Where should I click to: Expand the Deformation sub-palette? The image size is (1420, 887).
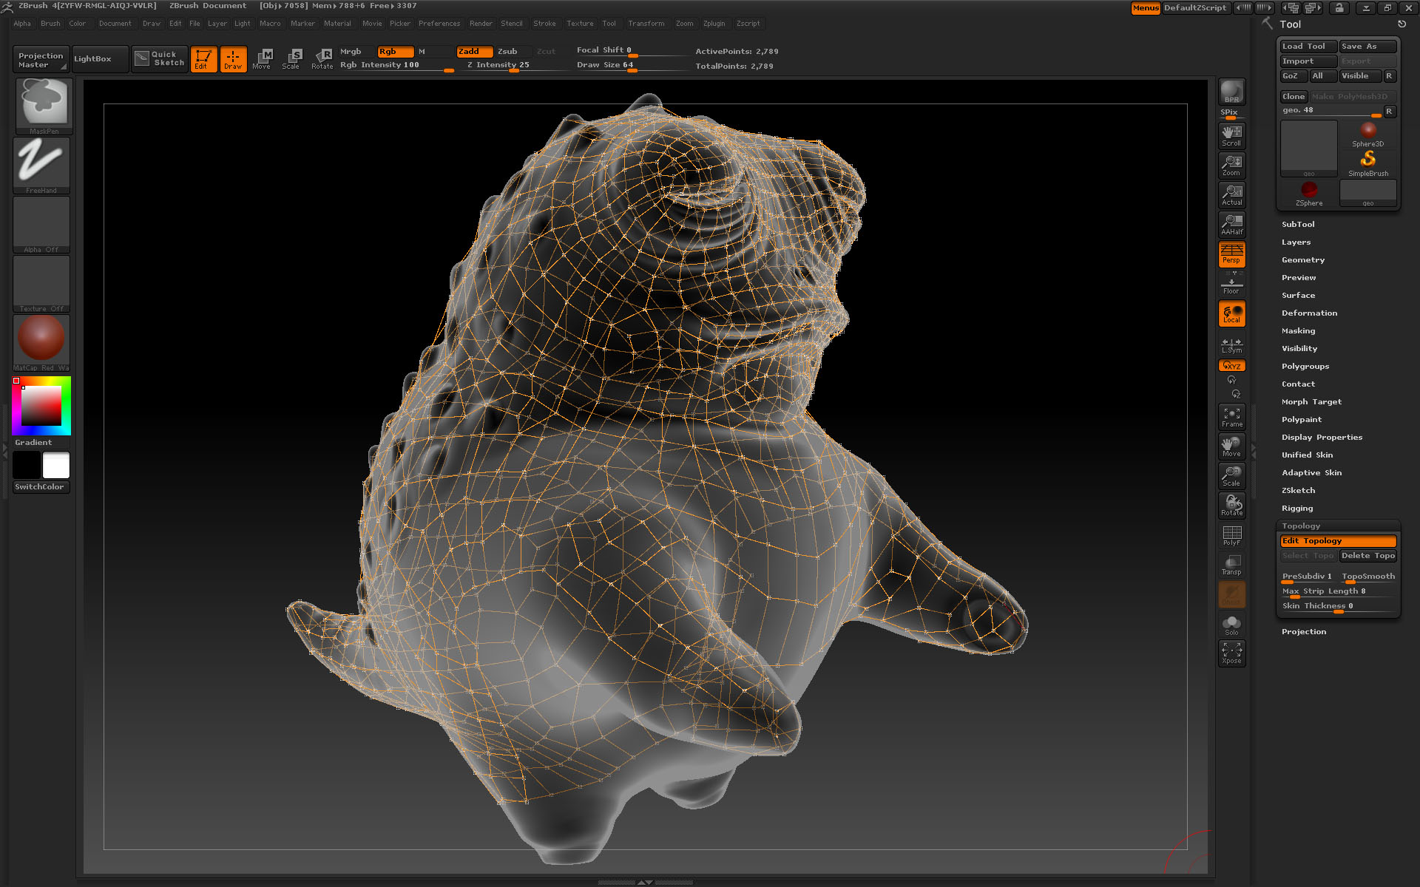pyautogui.click(x=1309, y=313)
